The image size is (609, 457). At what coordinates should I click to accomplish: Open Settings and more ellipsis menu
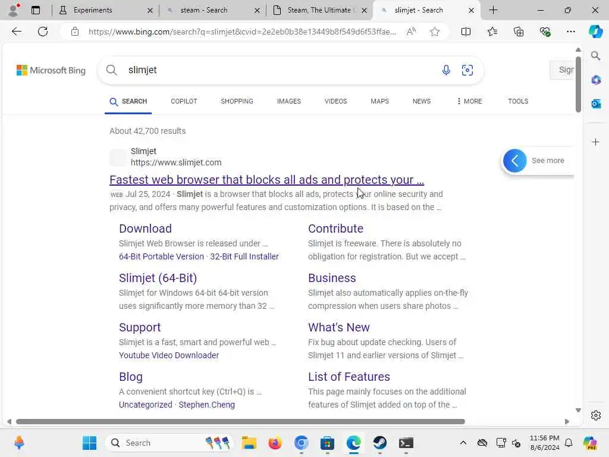(x=570, y=32)
